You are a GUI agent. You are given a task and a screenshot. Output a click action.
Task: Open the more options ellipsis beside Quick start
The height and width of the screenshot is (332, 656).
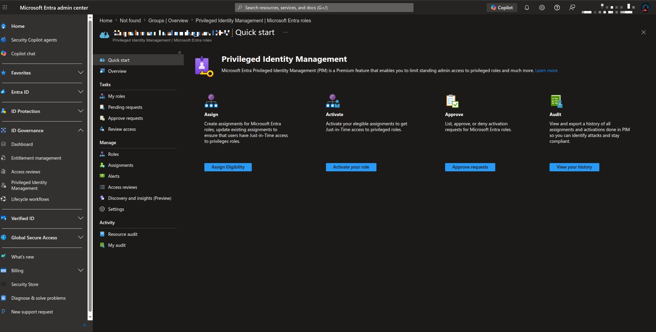285,32
